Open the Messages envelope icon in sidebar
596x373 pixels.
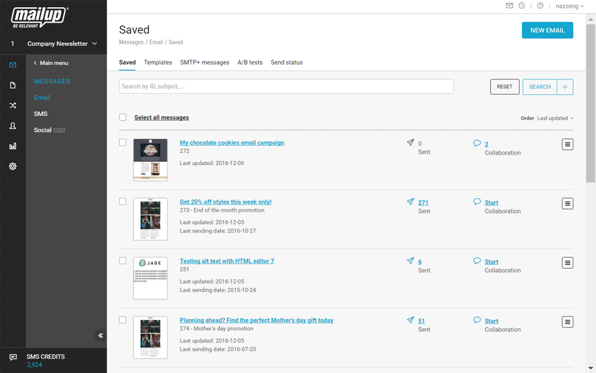13,65
